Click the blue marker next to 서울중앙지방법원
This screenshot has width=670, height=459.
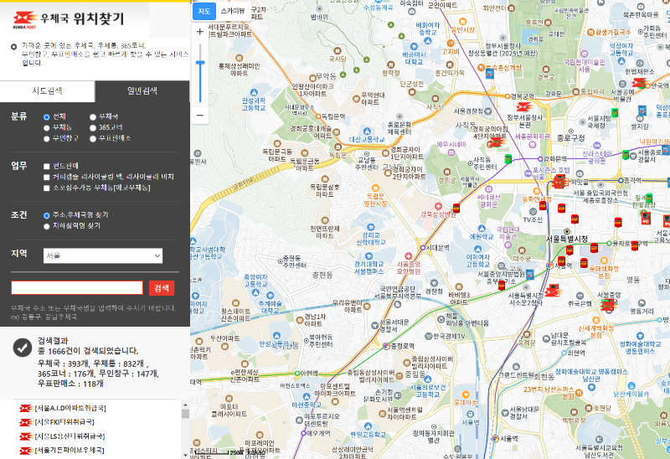click(x=529, y=275)
